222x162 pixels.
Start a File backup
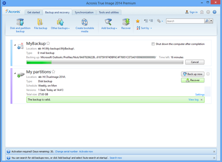[x=40, y=24]
